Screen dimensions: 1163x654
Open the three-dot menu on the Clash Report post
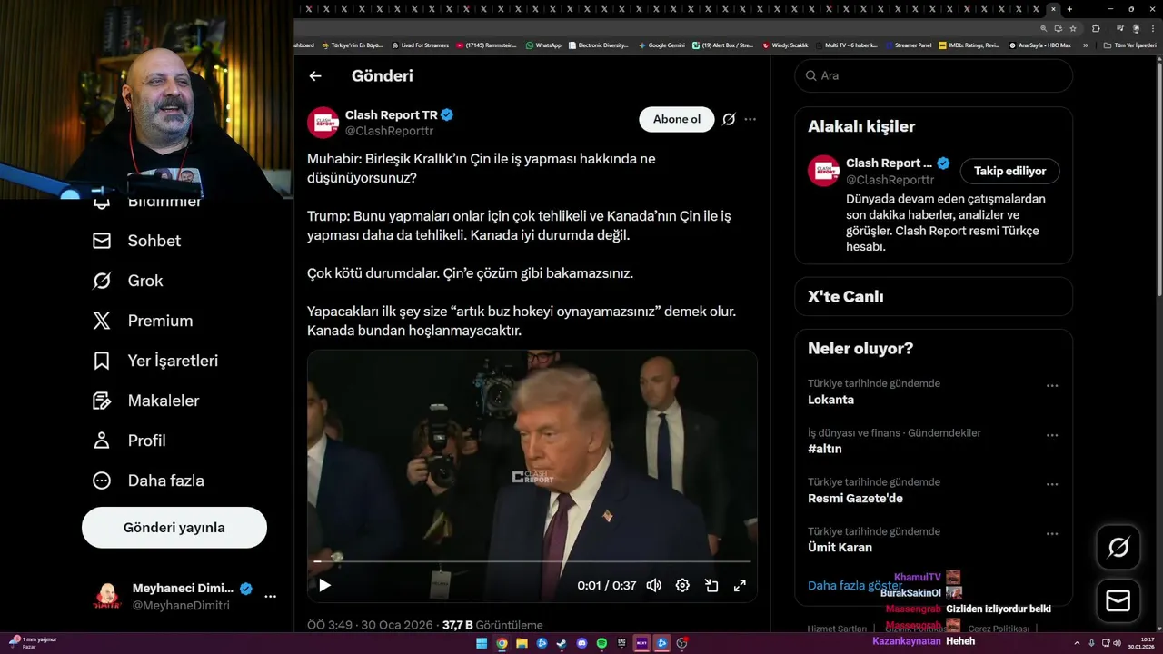tap(750, 119)
